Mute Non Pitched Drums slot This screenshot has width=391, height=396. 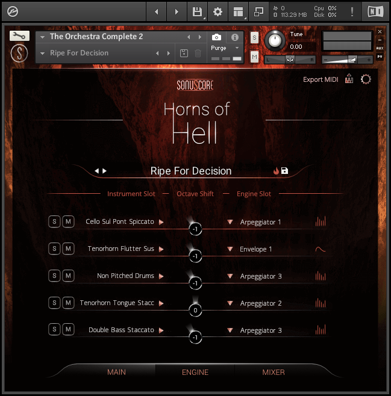[68, 276]
